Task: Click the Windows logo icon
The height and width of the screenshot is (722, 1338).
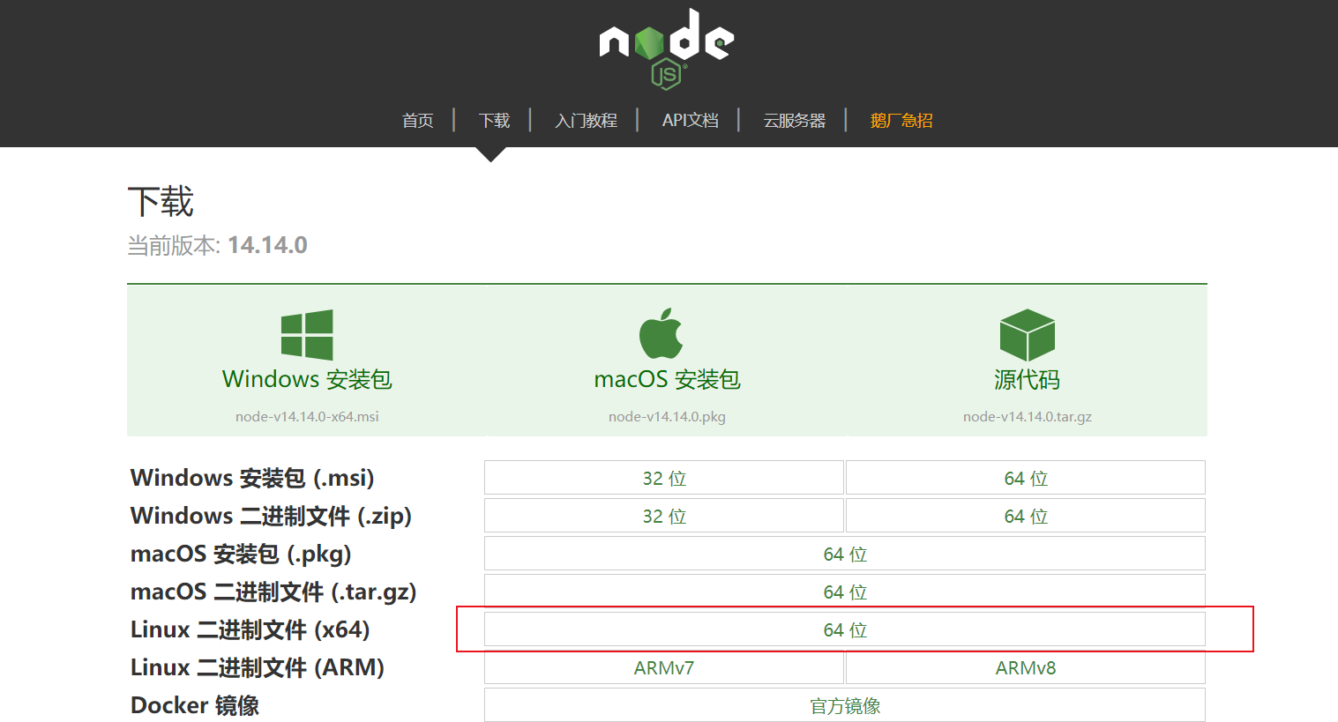Action: 307,335
